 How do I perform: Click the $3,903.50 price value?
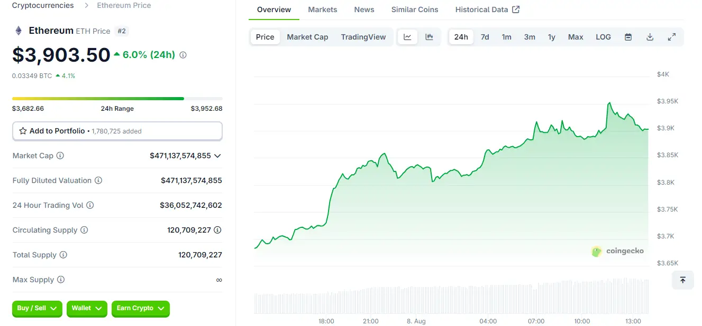[61, 55]
